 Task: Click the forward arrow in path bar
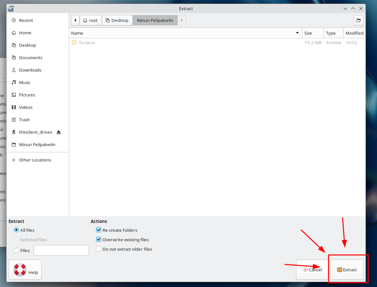point(182,20)
